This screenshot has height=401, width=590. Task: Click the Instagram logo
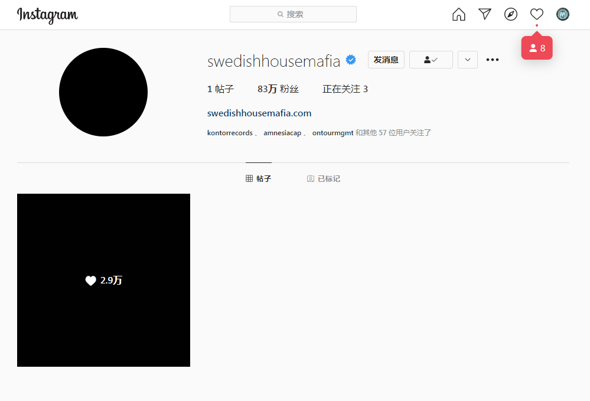click(x=47, y=15)
